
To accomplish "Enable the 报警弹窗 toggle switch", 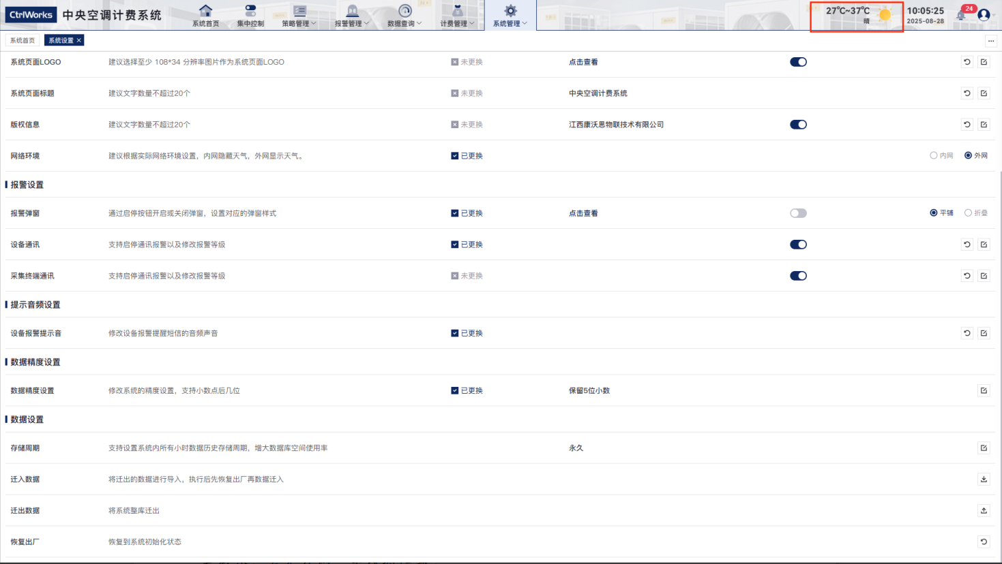I will point(798,213).
